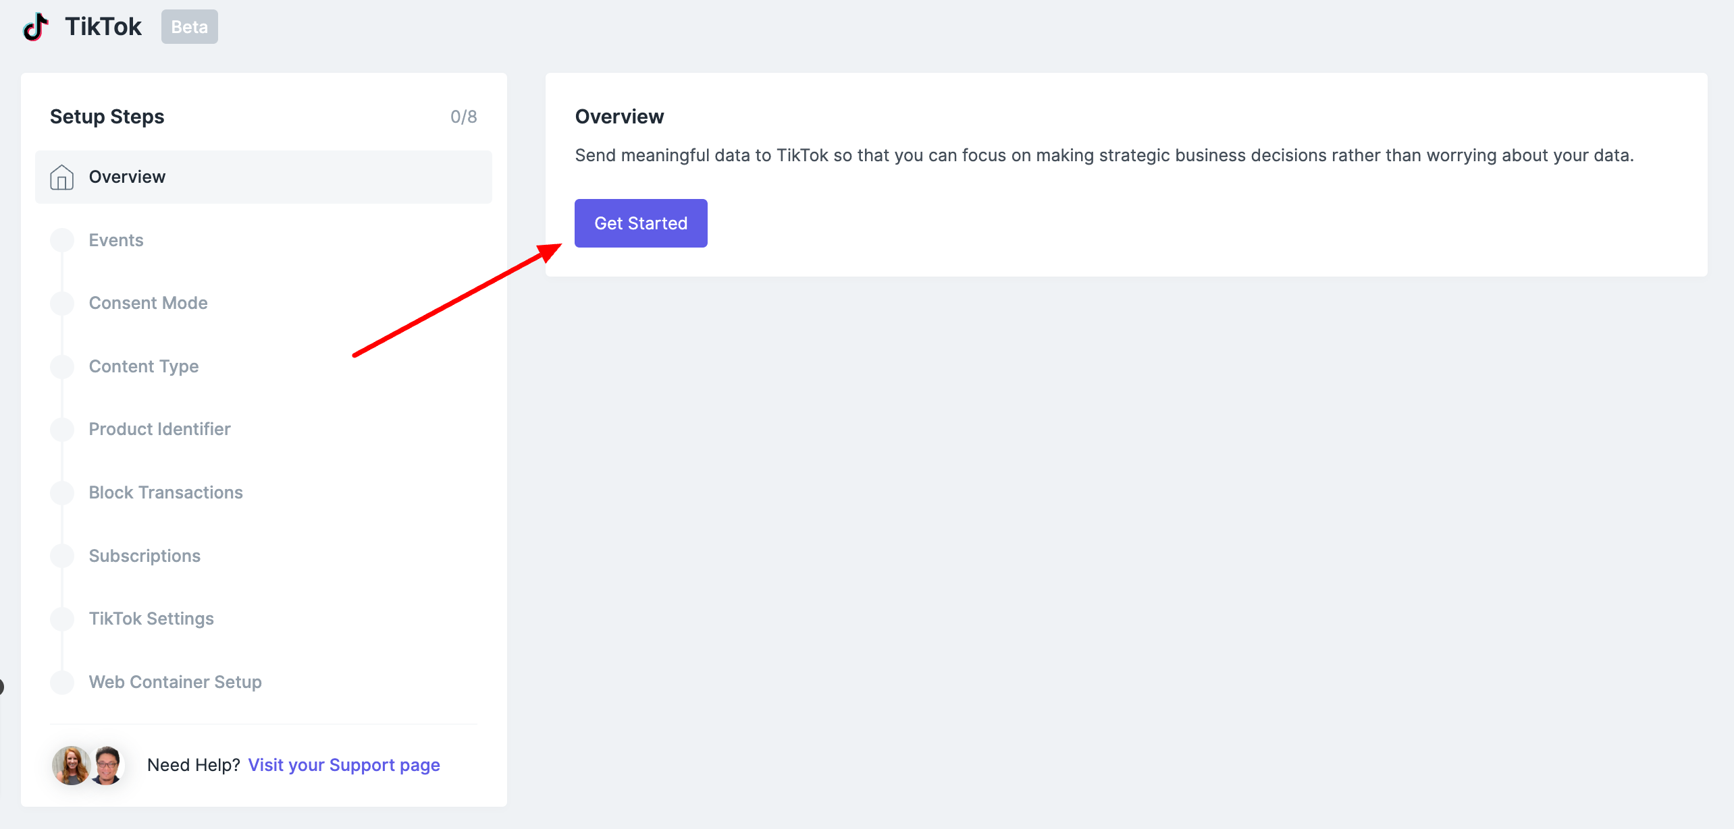1734x829 pixels.
Task: Click the support team avatar photos
Action: (x=88, y=765)
